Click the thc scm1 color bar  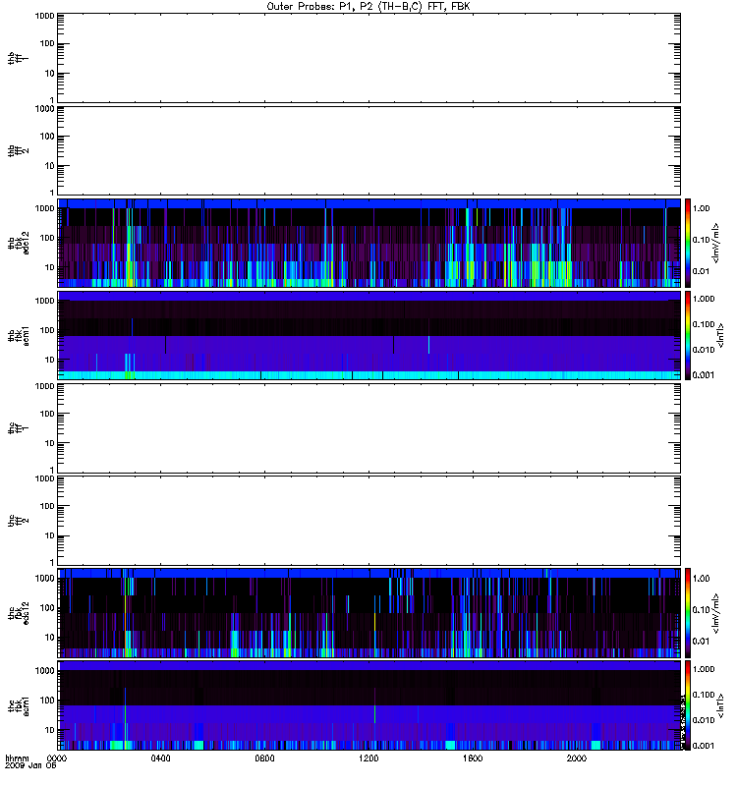coord(688,705)
